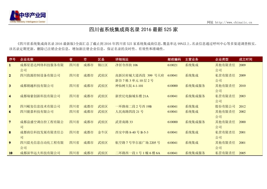Click company type 股份有限公司 in row 5

(225, 107)
